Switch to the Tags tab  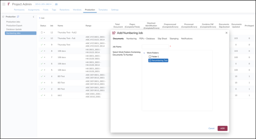54,10
